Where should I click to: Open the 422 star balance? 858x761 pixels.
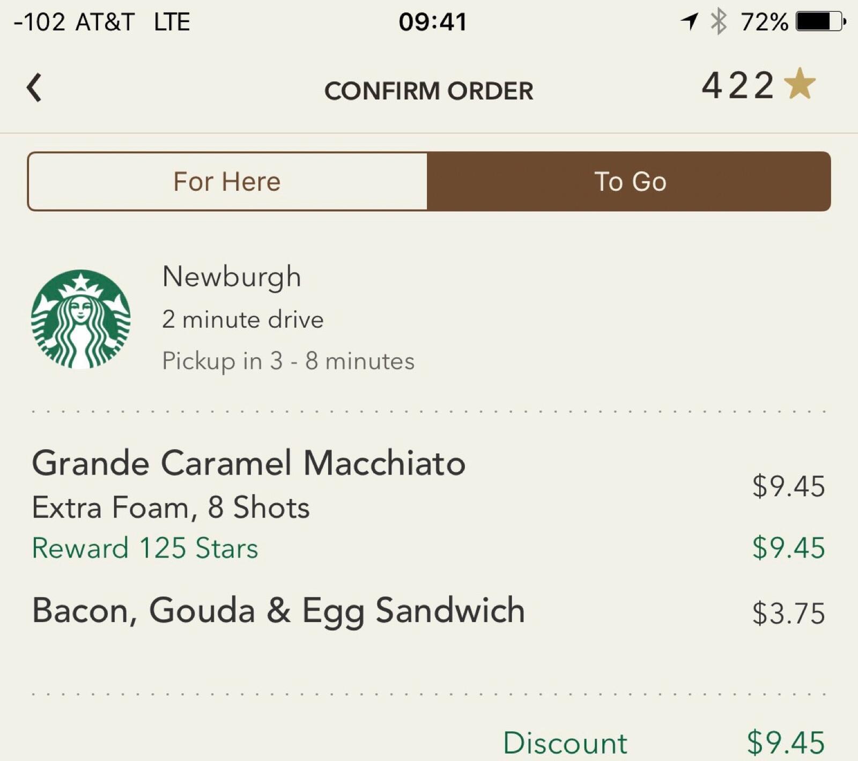tap(738, 85)
